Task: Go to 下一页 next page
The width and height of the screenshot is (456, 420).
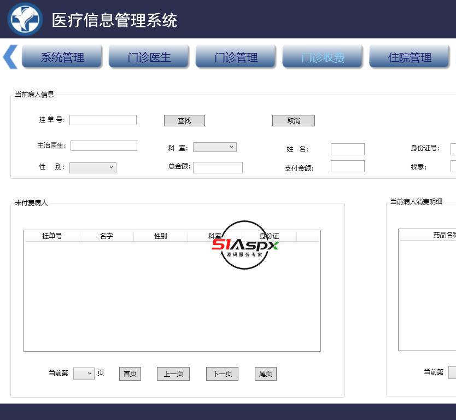Action: [x=222, y=374]
